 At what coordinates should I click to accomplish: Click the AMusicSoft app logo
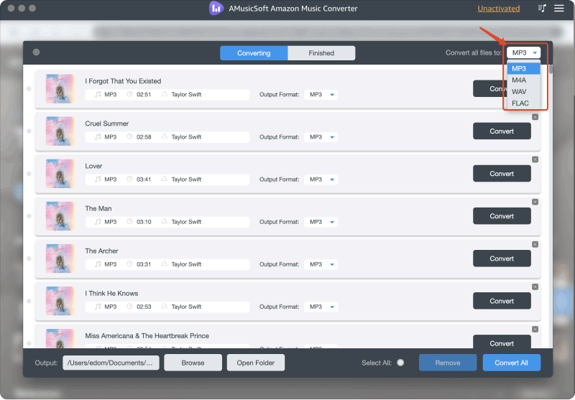coord(216,8)
